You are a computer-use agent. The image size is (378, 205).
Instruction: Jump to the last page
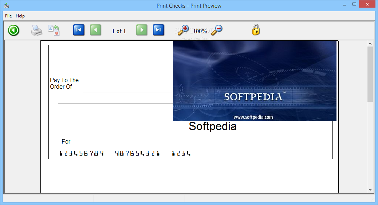pyautogui.click(x=158, y=30)
